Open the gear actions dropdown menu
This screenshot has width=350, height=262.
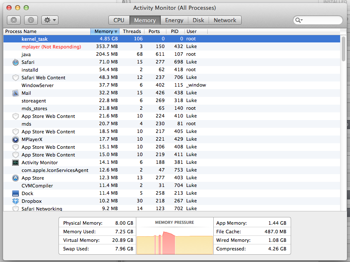(50, 20)
